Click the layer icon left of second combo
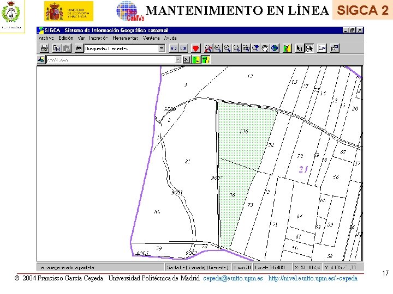Viewport: 393px width, 294px height. [41, 60]
